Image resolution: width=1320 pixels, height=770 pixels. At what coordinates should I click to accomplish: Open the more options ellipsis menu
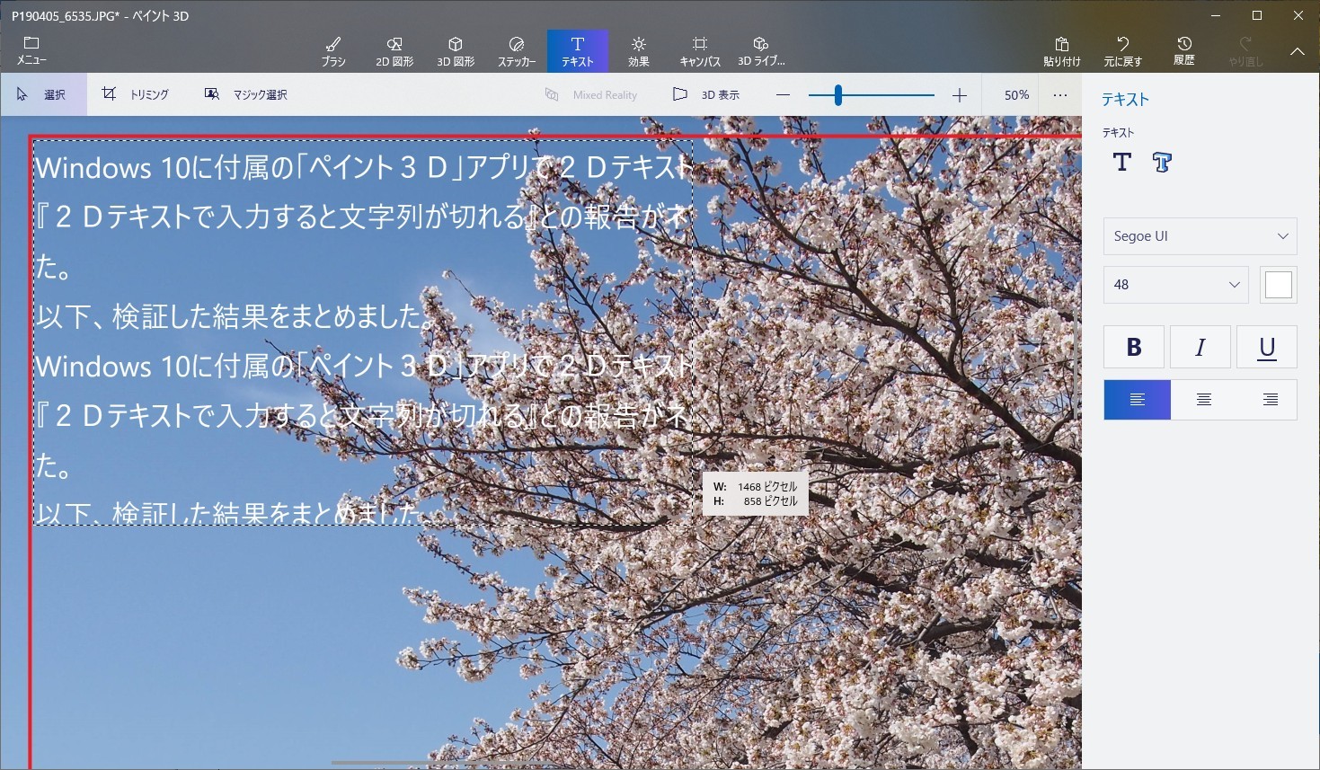[1060, 94]
